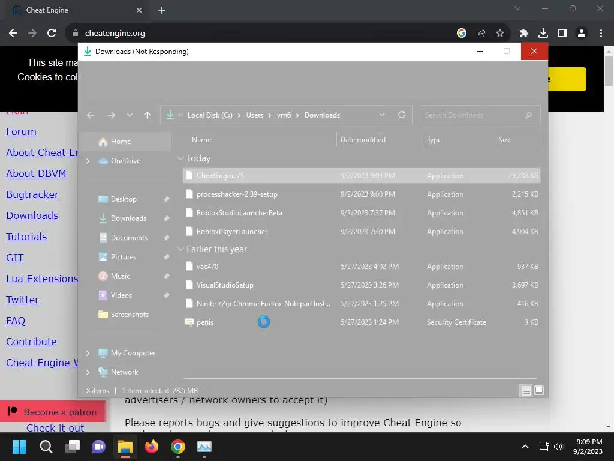This screenshot has width=614, height=461.
Task: Collapse the Today file group
Action: 180,158
